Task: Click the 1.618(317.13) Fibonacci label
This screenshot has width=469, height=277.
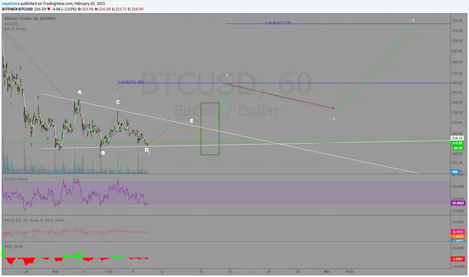Action: [x=278, y=23]
